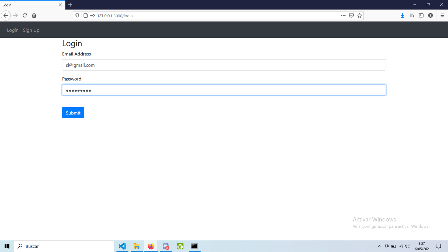Check battery status in system tray
Viewport: 448px width, 252px height.
pos(394,246)
